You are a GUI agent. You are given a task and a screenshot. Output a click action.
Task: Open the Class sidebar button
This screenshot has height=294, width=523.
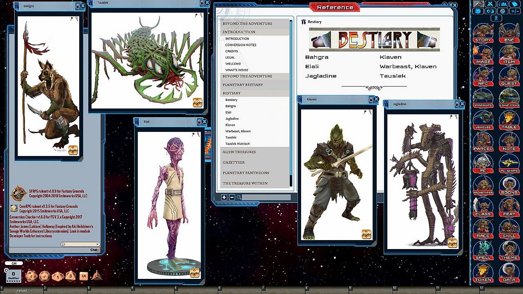pos(483,207)
